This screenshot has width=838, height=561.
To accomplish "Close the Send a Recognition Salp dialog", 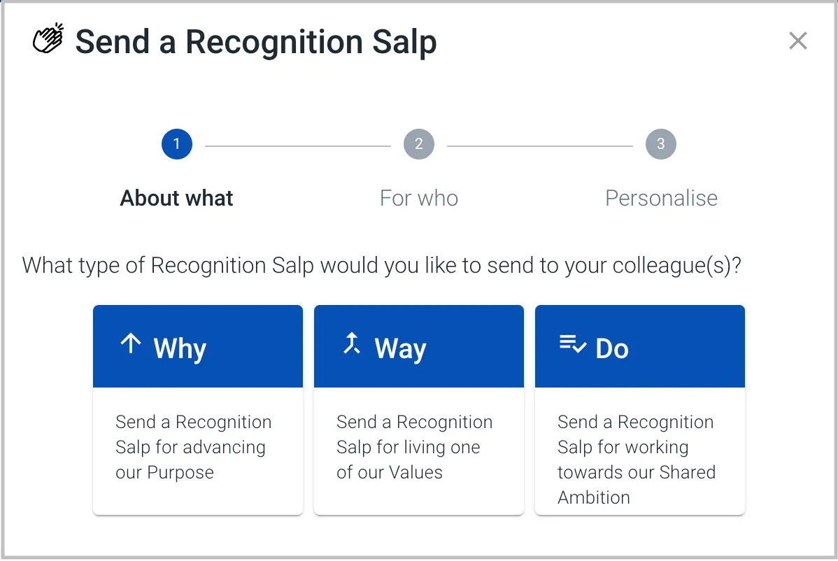I will 798,41.
